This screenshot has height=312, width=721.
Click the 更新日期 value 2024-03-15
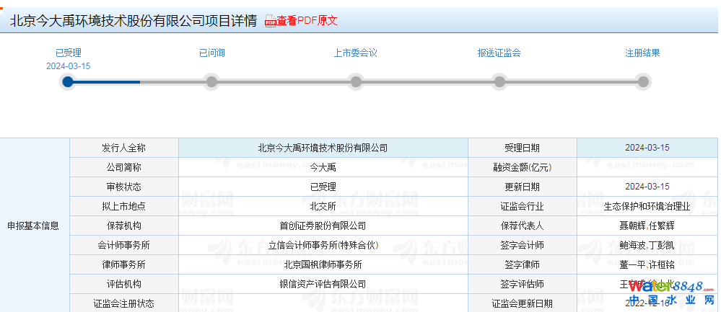pyautogui.click(x=647, y=187)
